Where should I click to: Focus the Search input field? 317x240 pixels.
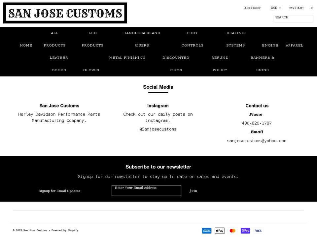pyautogui.click(x=293, y=18)
